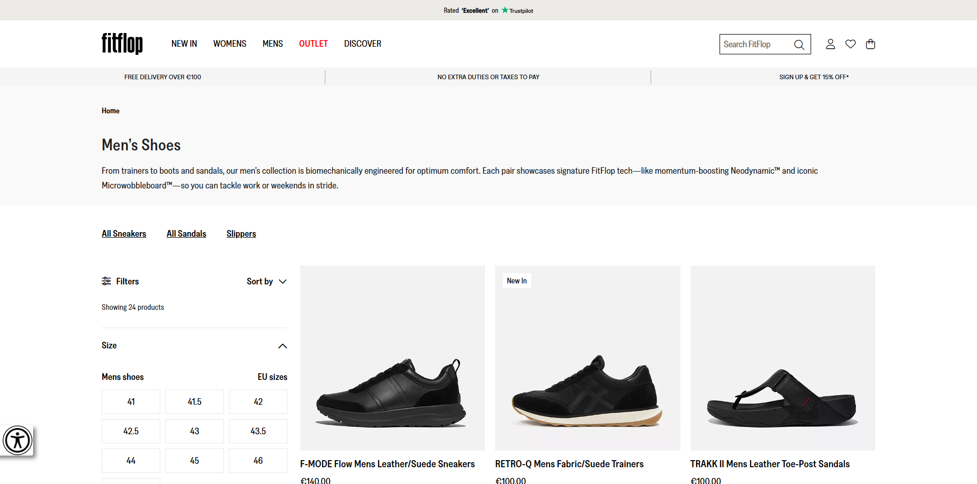
Task: Open TRAKK II Mens Leather Toe-Post Sandals title
Action: pos(770,464)
